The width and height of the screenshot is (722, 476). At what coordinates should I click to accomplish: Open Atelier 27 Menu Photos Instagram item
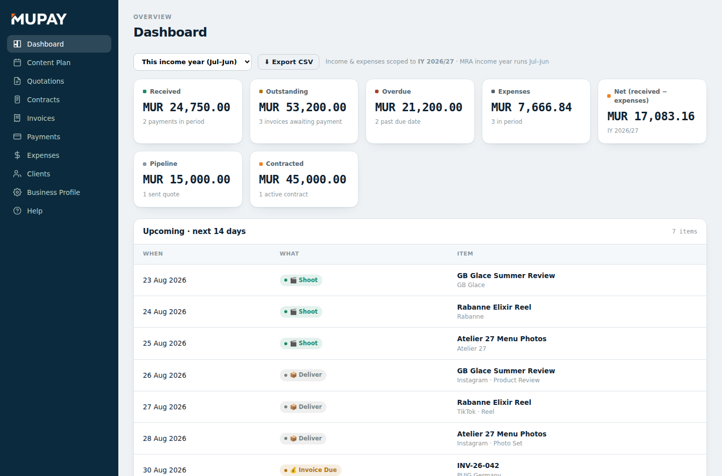501,434
